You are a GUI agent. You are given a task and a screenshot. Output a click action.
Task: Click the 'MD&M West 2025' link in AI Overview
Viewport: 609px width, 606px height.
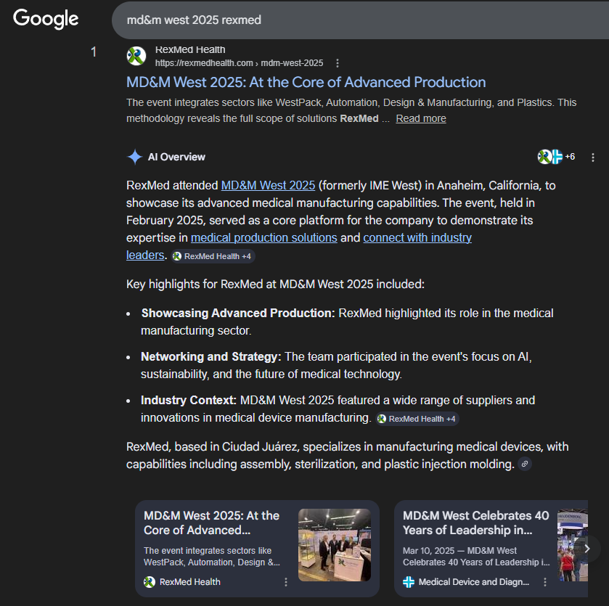pyautogui.click(x=268, y=186)
